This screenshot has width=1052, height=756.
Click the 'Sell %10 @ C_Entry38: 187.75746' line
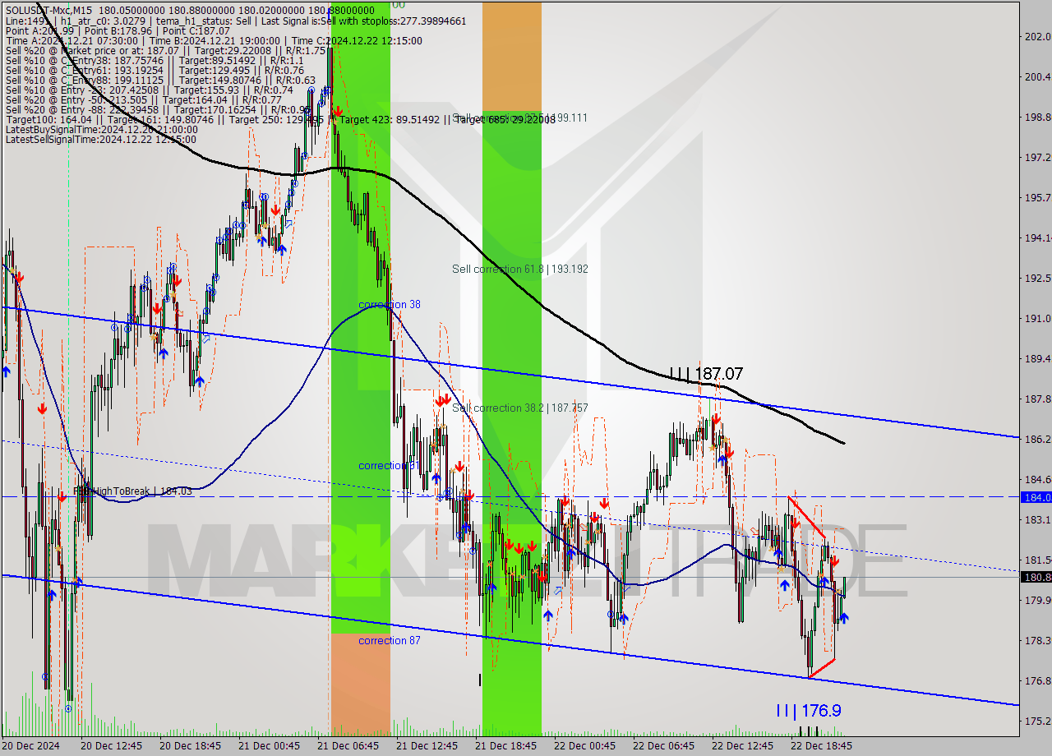tap(155, 60)
